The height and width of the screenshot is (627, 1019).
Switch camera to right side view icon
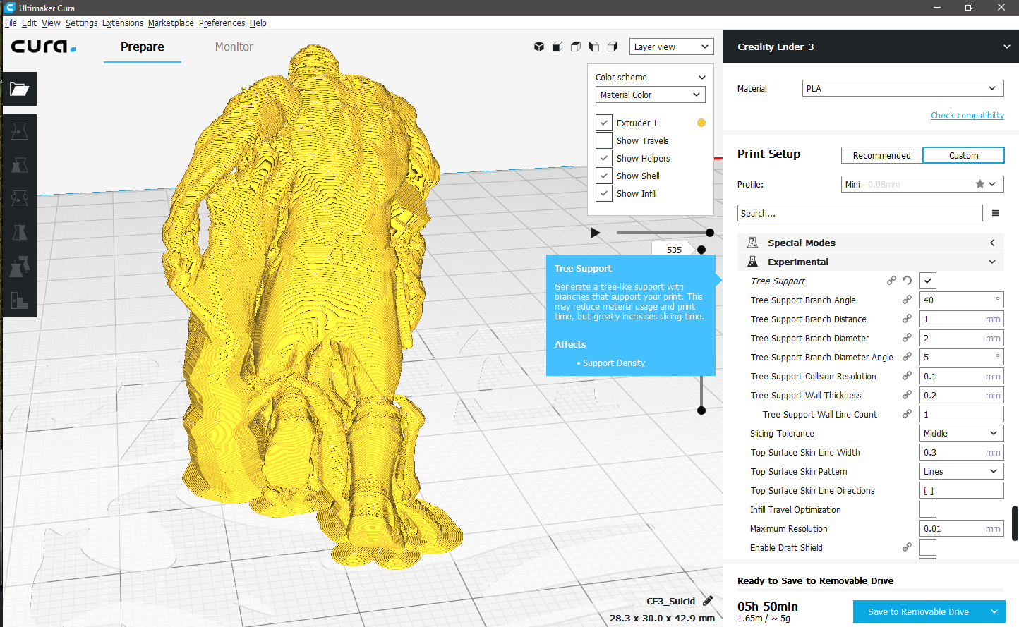click(x=613, y=47)
